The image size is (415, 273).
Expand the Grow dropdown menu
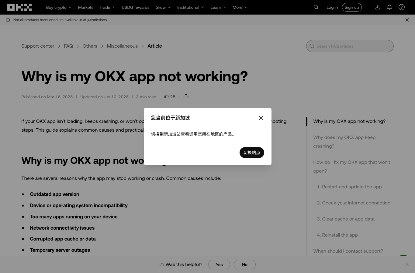point(163,7)
